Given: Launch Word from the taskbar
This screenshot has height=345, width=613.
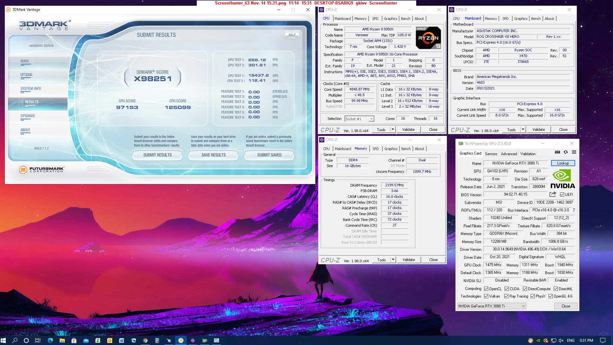Looking at the screenshot, I should point(122,341).
